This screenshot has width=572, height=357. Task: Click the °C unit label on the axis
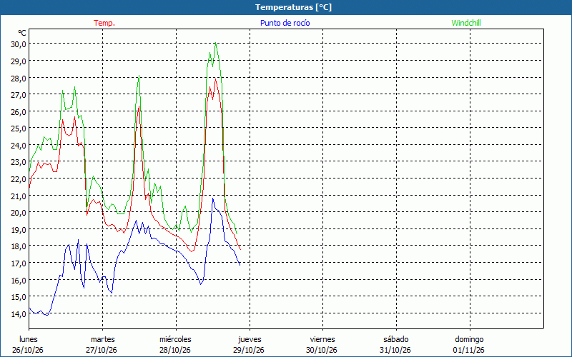22,33
